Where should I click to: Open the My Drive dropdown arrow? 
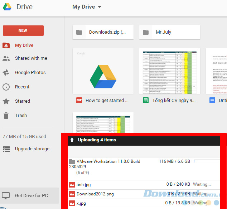[100, 7]
